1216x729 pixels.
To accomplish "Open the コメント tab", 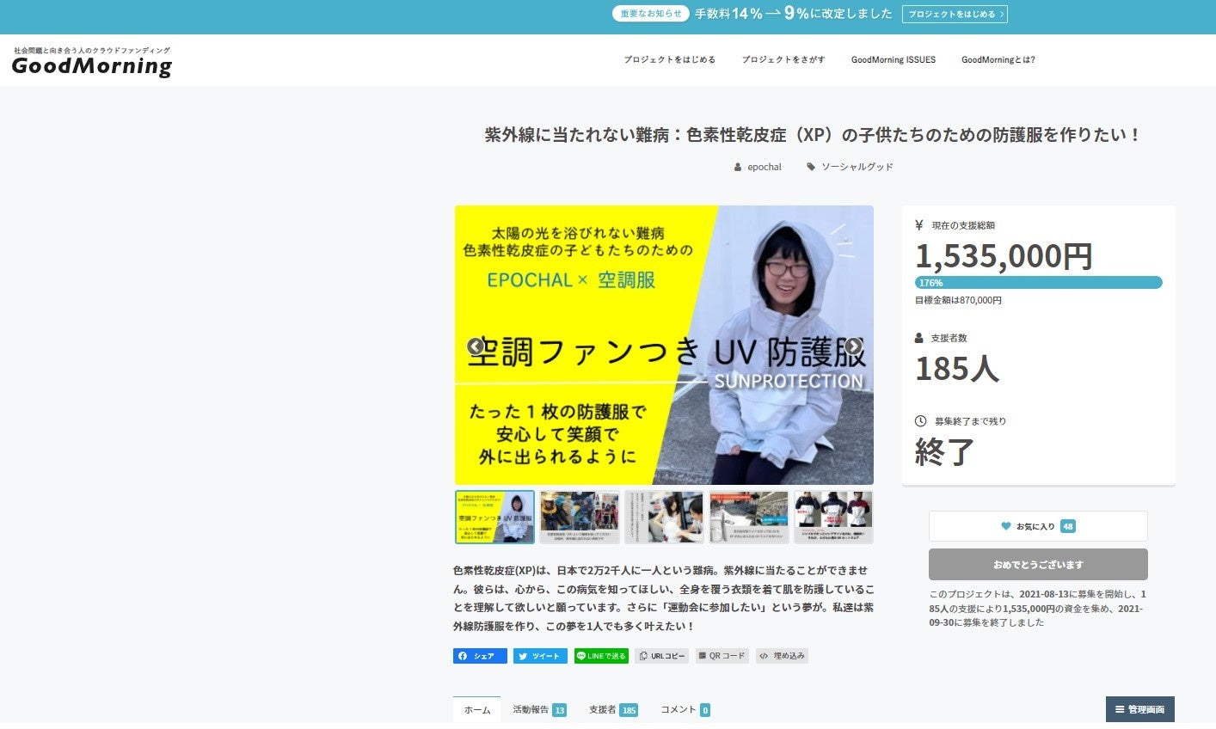I will (685, 710).
